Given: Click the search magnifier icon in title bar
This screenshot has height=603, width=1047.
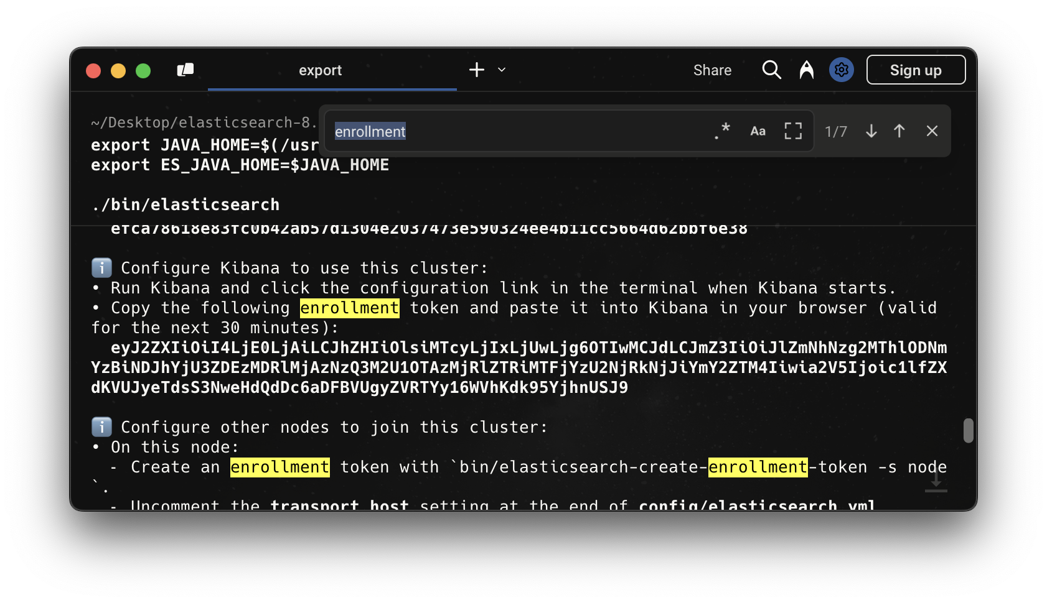Looking at the screenshot, I should coord(771,70).
